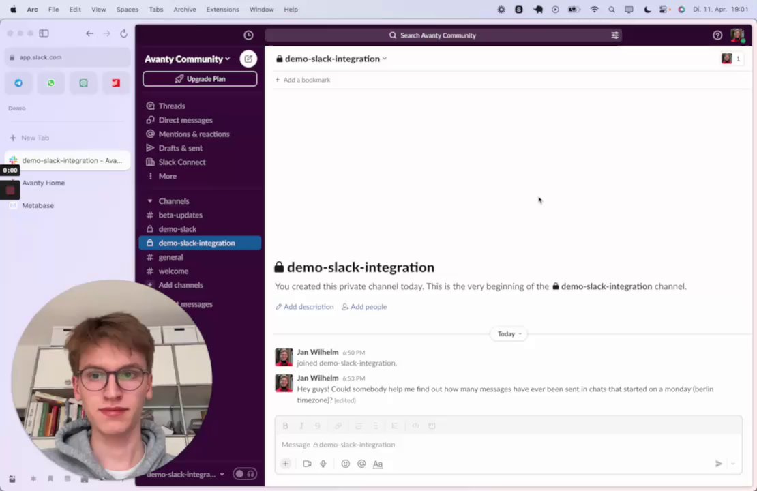
Task: Collapse the Channels section
Action: (x=149, y=201)
